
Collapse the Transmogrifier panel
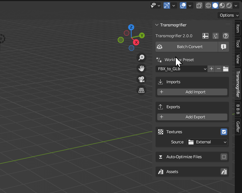(x=157, y=25)
